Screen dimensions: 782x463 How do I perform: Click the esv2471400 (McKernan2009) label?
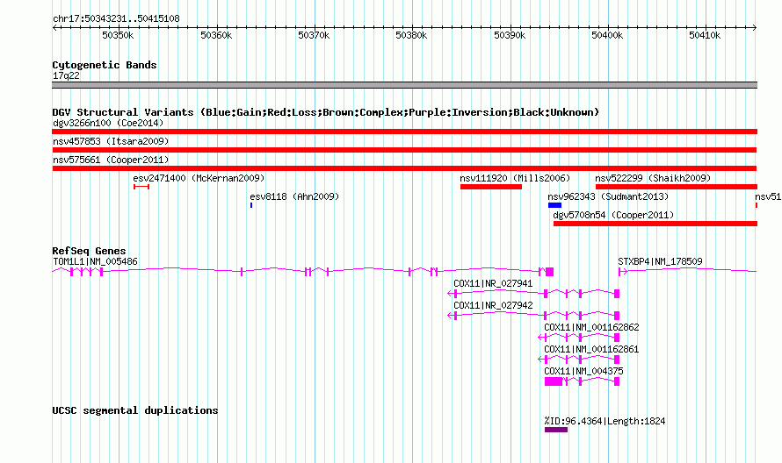[199, 178]
